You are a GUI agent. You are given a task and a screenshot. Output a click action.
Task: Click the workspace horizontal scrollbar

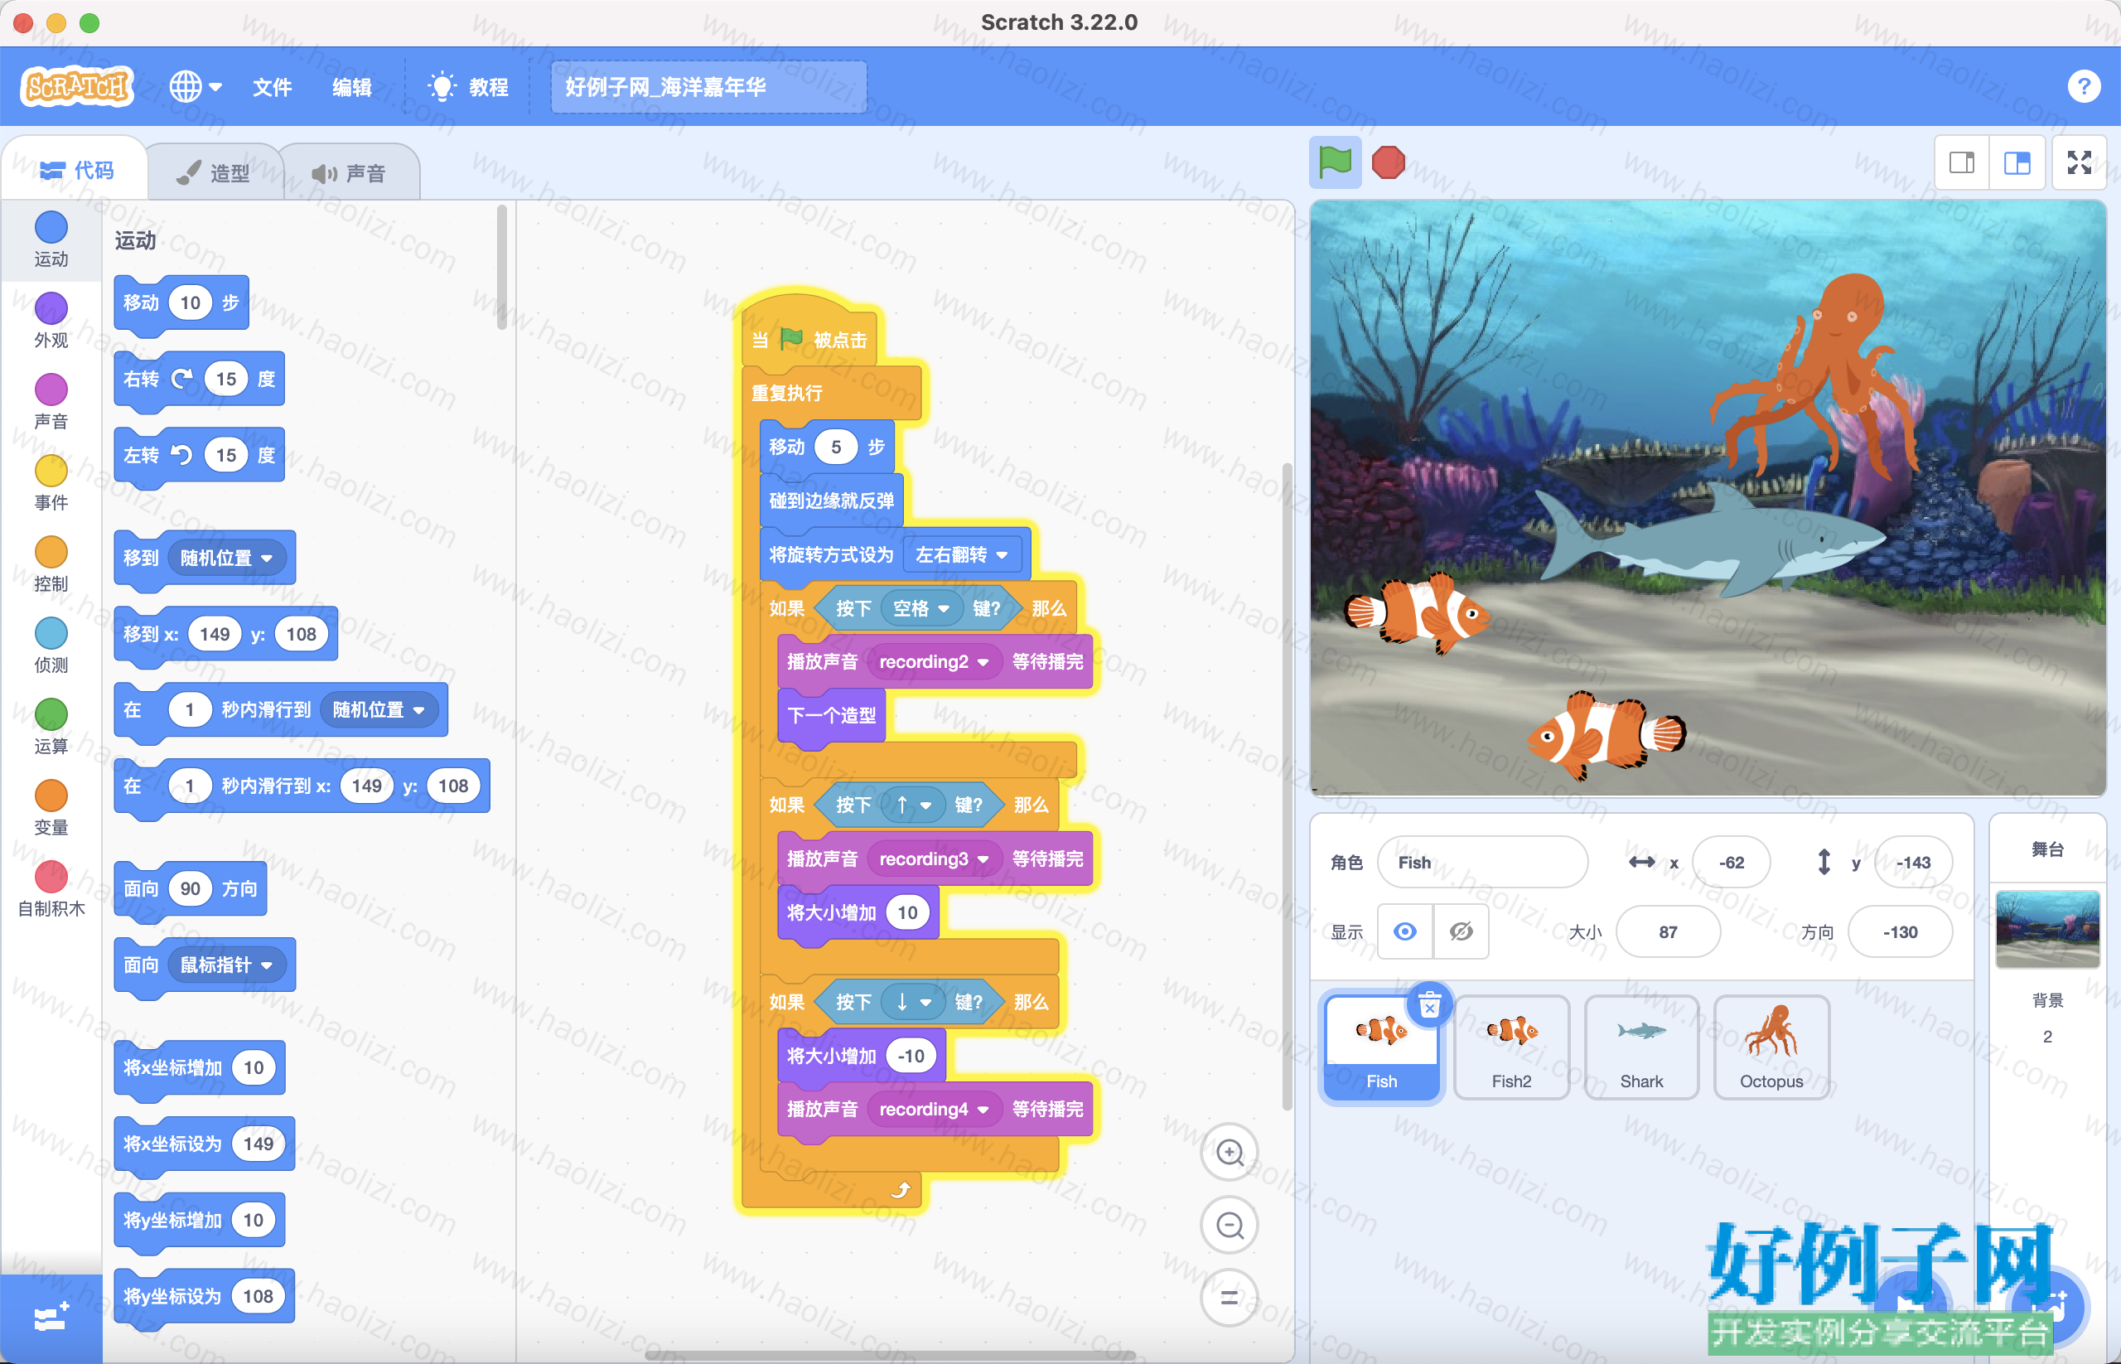(890, 1355)
